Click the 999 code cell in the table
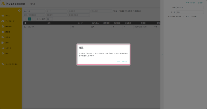Screen dimensions: 207x109 click(80, 27)
